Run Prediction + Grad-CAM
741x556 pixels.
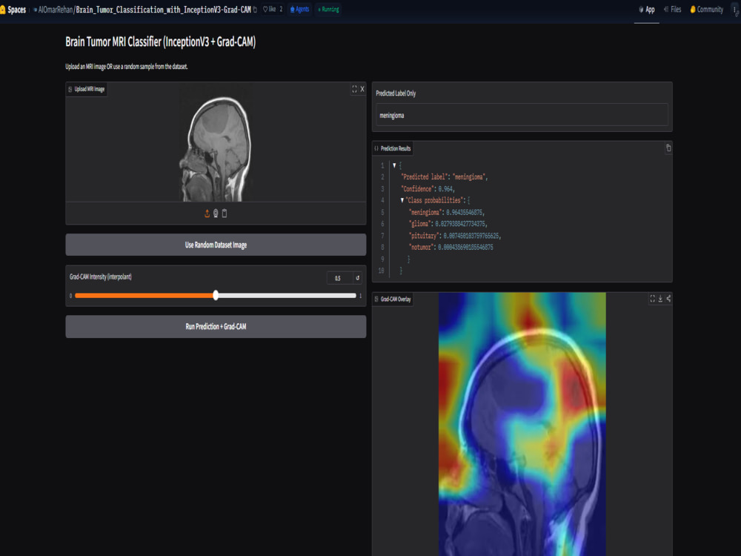216,327
